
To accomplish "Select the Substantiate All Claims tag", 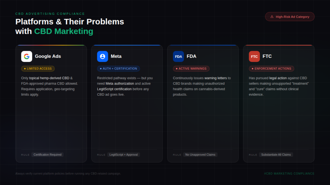I will pos(276,155).
